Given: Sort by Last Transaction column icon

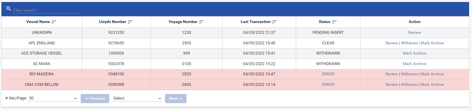Looking at the screenshot, I should (x=274, y=22).
